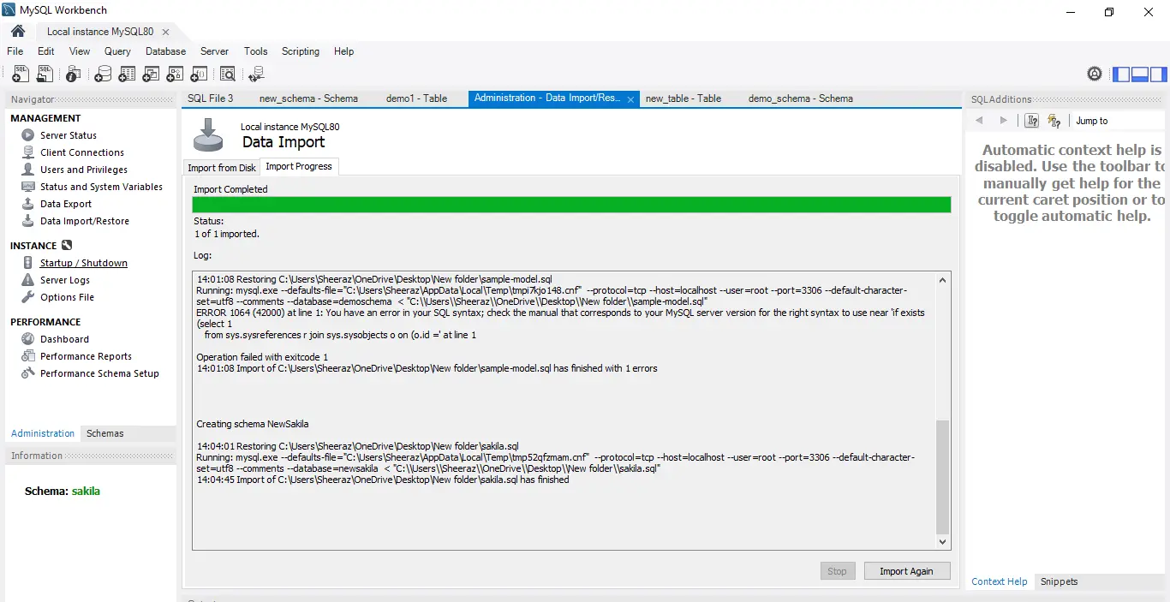
Task: Open an existing SQL script file
Action: coord(45,74)
